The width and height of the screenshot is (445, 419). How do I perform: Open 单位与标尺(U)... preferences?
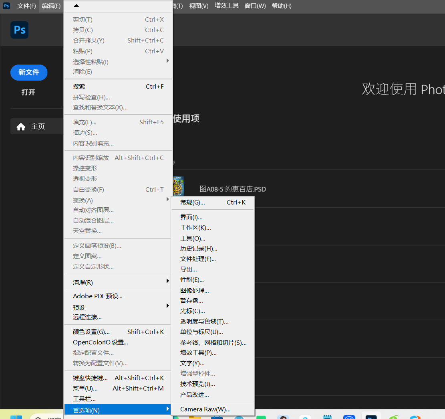point(213,332)
